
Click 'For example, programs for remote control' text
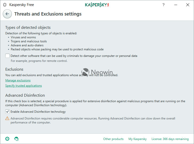39,61
